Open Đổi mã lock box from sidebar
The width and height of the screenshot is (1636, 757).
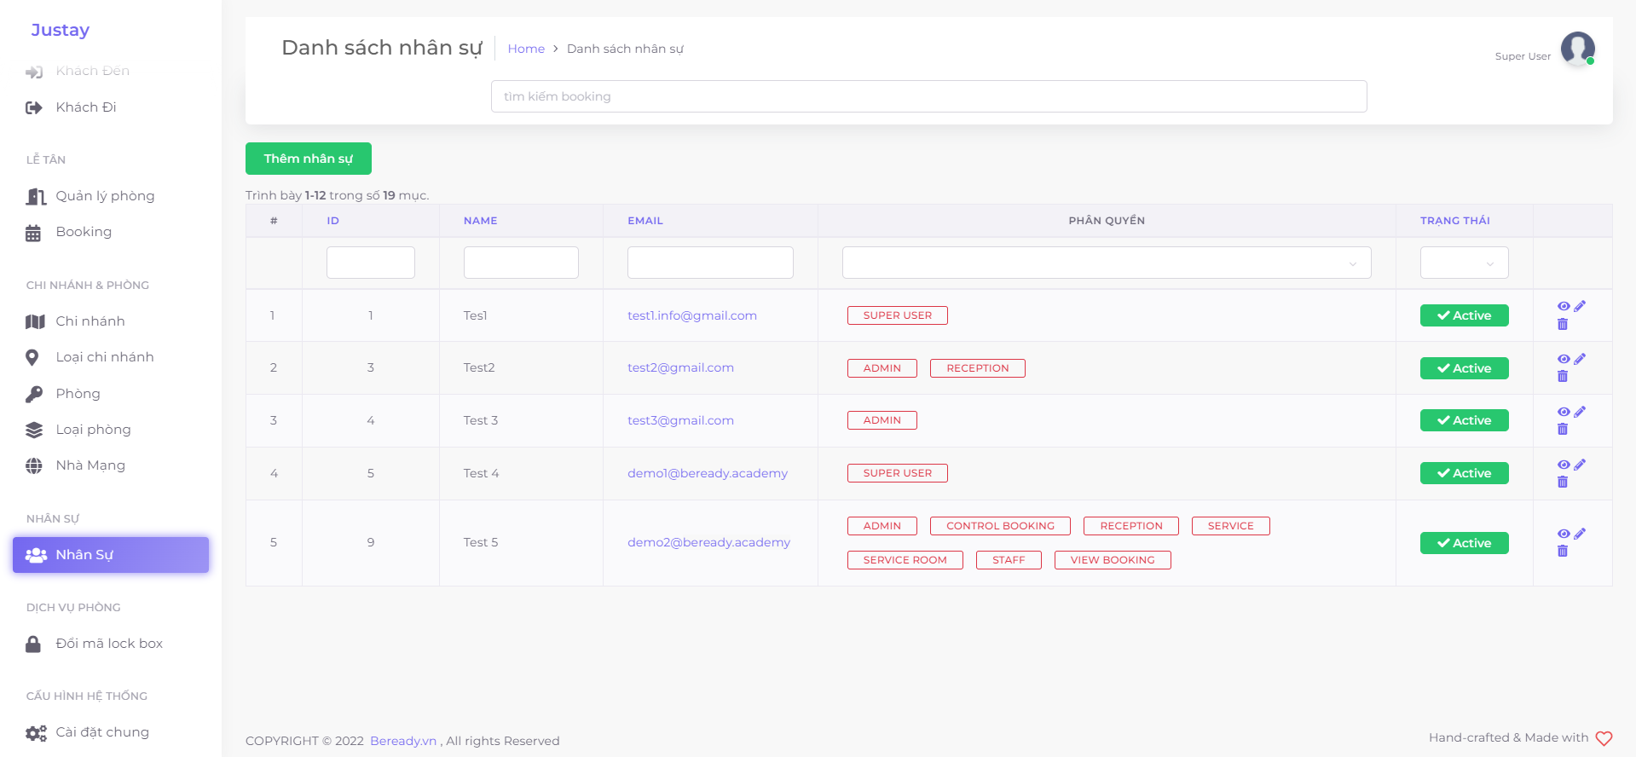click(x=108, y=644)
